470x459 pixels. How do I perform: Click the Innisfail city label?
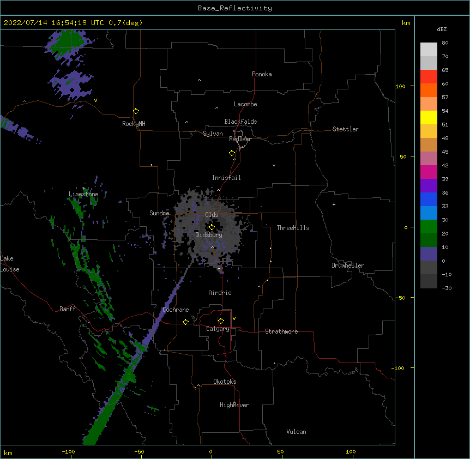click(x=226, y=178)
